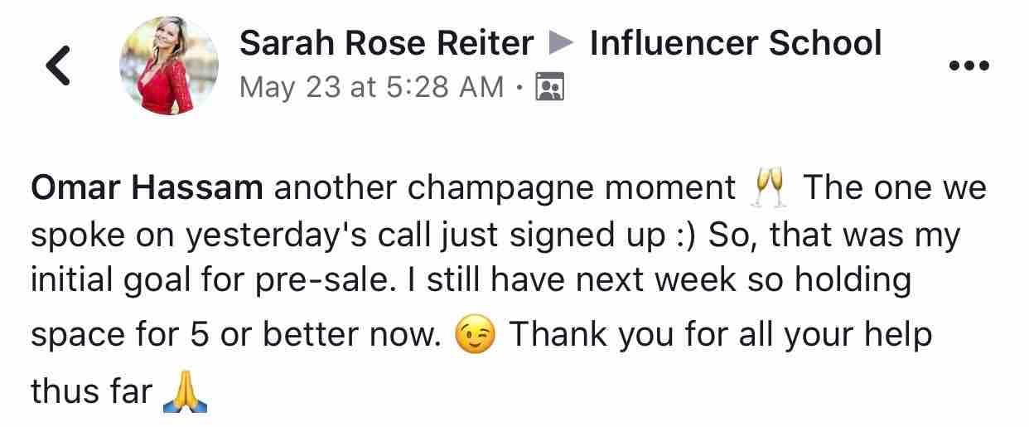Tap the group members privacy icon
Screen dimensions: 1029x427
click(549, 86)
